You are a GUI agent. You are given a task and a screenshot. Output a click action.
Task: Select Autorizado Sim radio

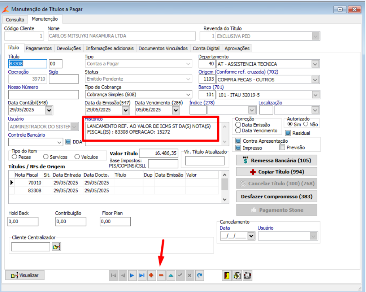(x=290, y=124)
